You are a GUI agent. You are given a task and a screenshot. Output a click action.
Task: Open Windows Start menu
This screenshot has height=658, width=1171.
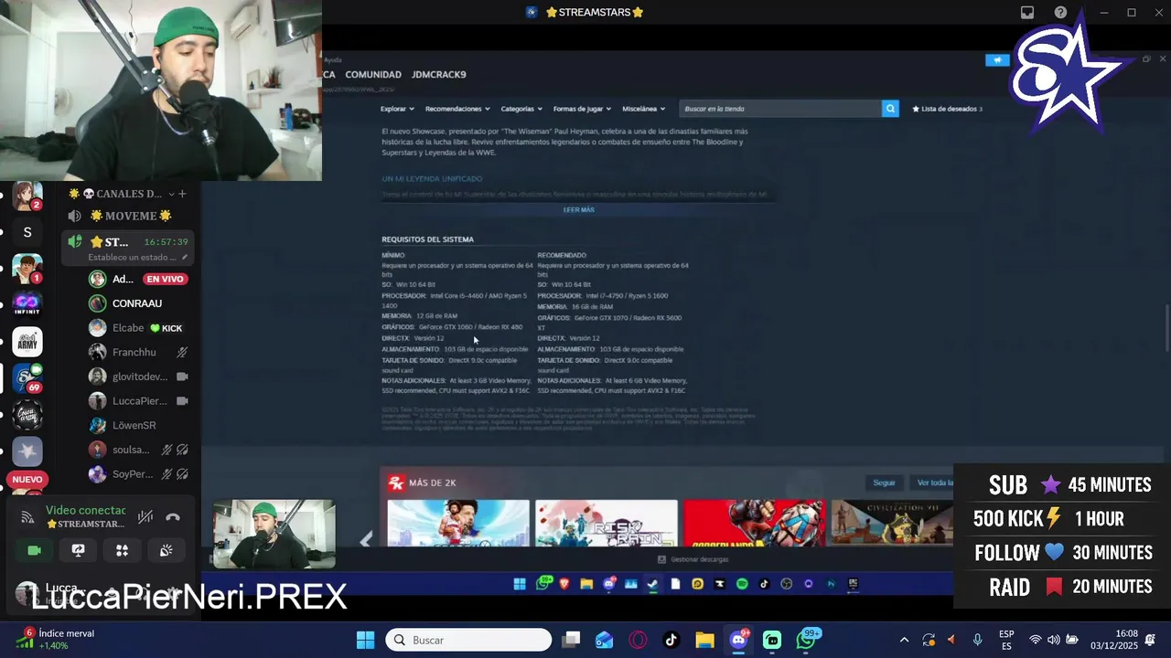point(365,640)
